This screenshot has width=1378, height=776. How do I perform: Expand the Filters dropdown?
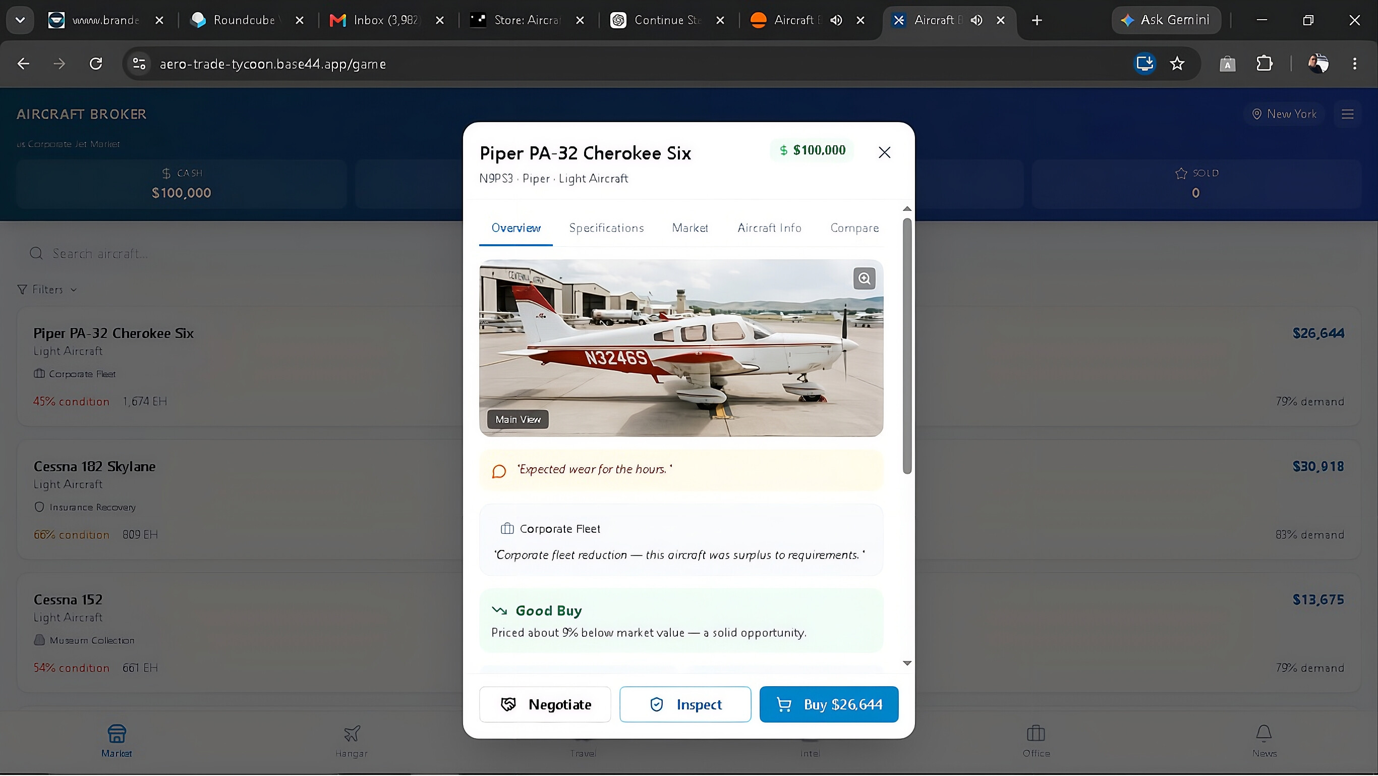coord(47,290)
